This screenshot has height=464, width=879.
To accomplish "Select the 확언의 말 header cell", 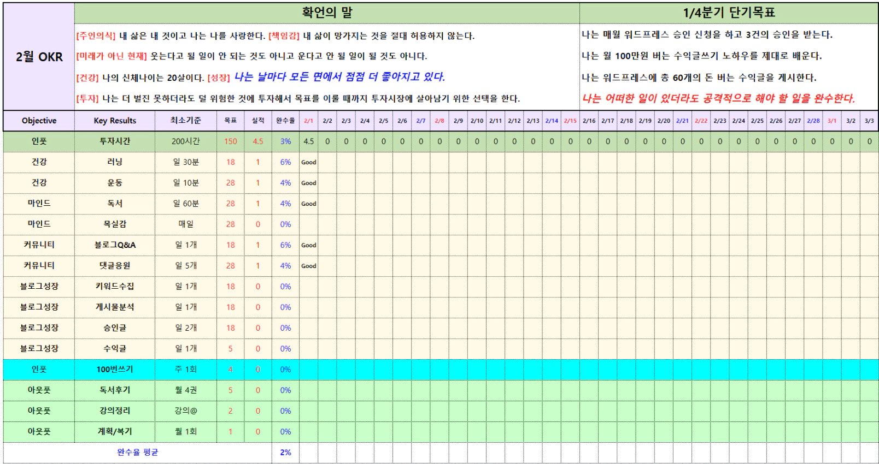I will click(327, 13).
